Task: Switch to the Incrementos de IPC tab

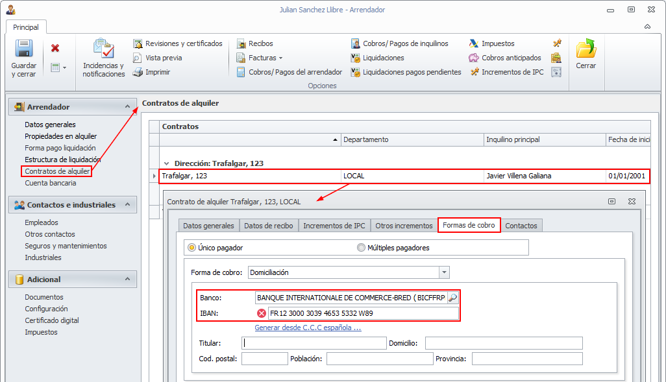Action: (334, 226)
